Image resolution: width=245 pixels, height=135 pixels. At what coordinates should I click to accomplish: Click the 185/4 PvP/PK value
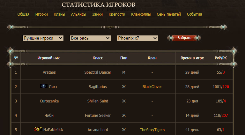221,101
